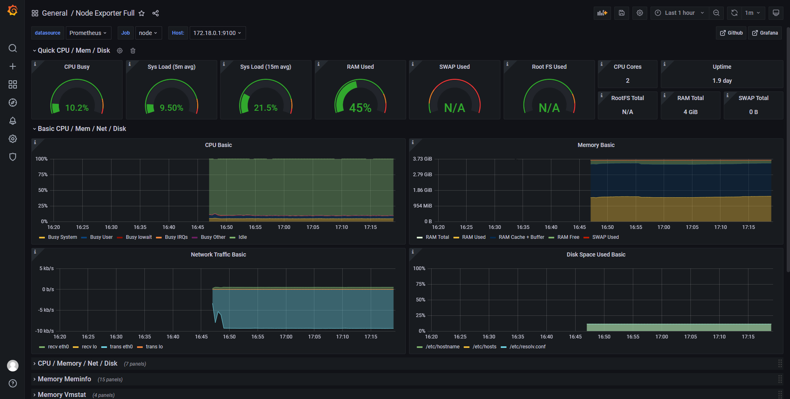Open the search dashboards icon in sidebar
Screen dimensions: 790x399
click(x=13, y=48)
